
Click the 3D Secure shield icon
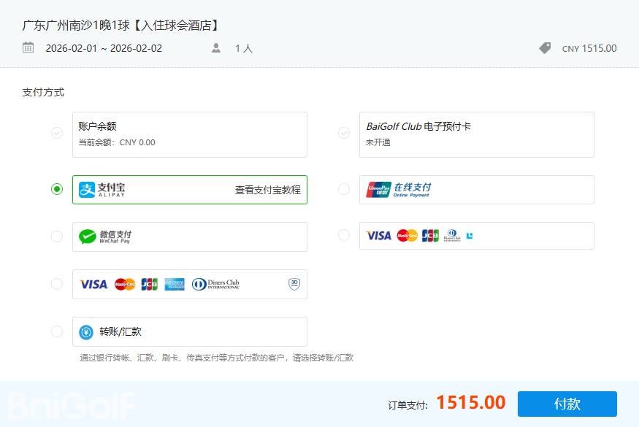point(294,284)
